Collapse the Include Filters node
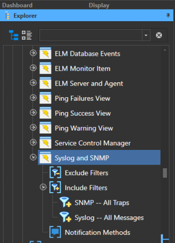This screenshot has width=175, height=243. pos(43,187)
